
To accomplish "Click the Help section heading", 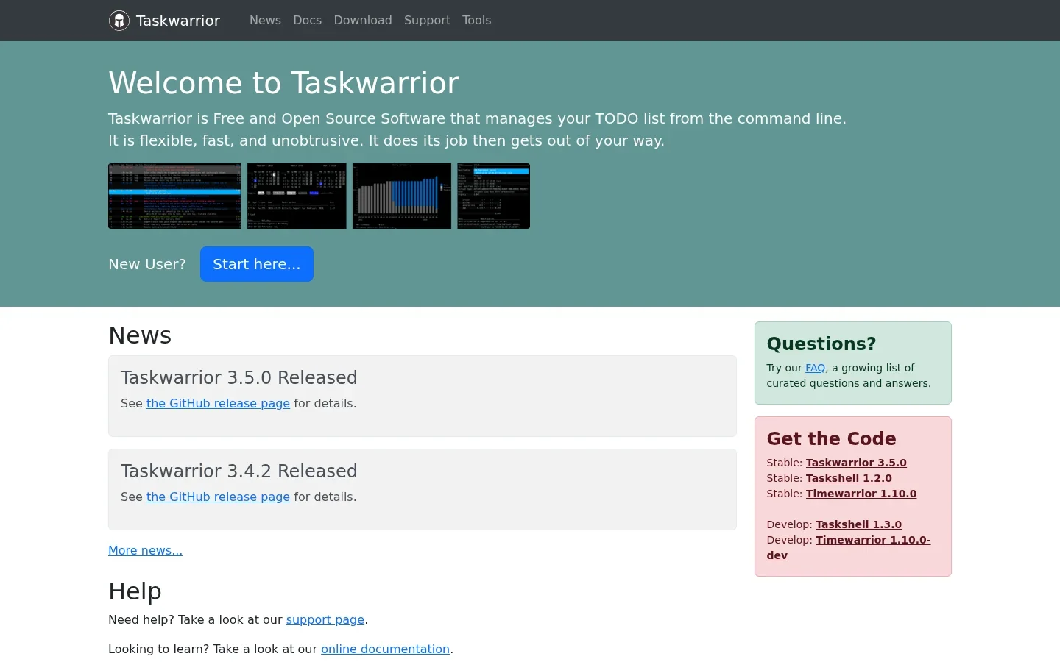I will (x=135, y=591).
